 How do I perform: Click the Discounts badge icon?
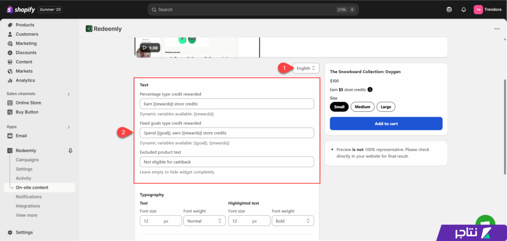point(10,52)
